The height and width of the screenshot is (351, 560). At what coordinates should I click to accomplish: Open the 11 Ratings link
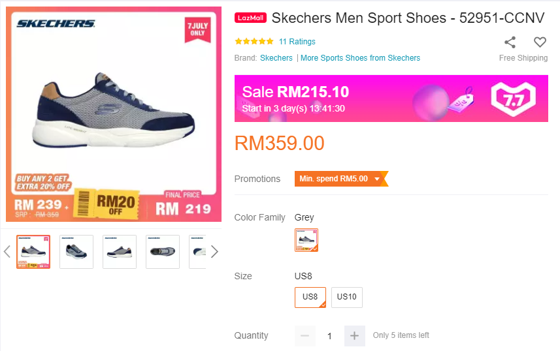click(x=297, y=42)
